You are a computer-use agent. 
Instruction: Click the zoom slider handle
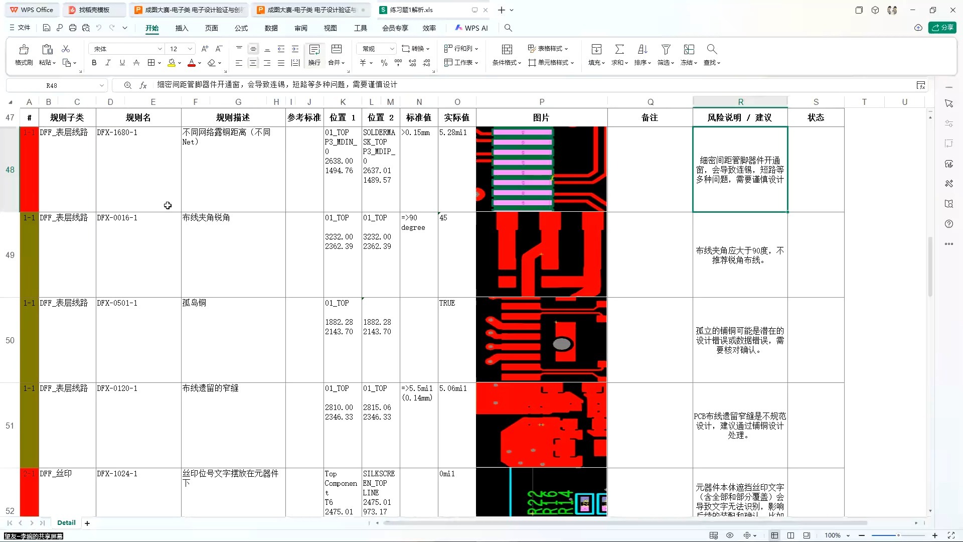coord(898,535)
